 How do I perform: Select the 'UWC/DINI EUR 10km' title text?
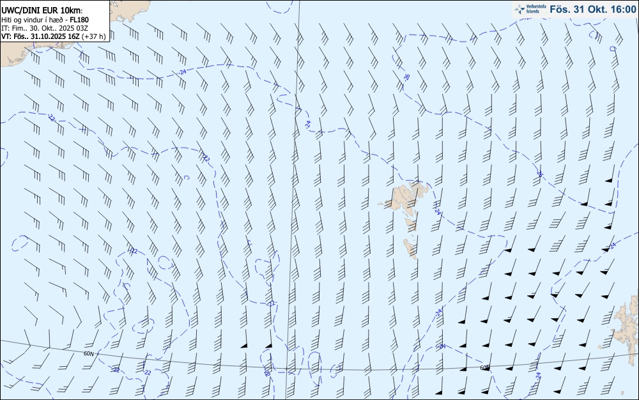(x=42, y=11)
